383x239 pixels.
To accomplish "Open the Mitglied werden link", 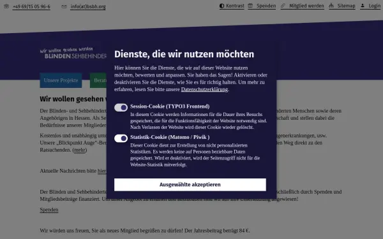I will click(x=306, y=6).
